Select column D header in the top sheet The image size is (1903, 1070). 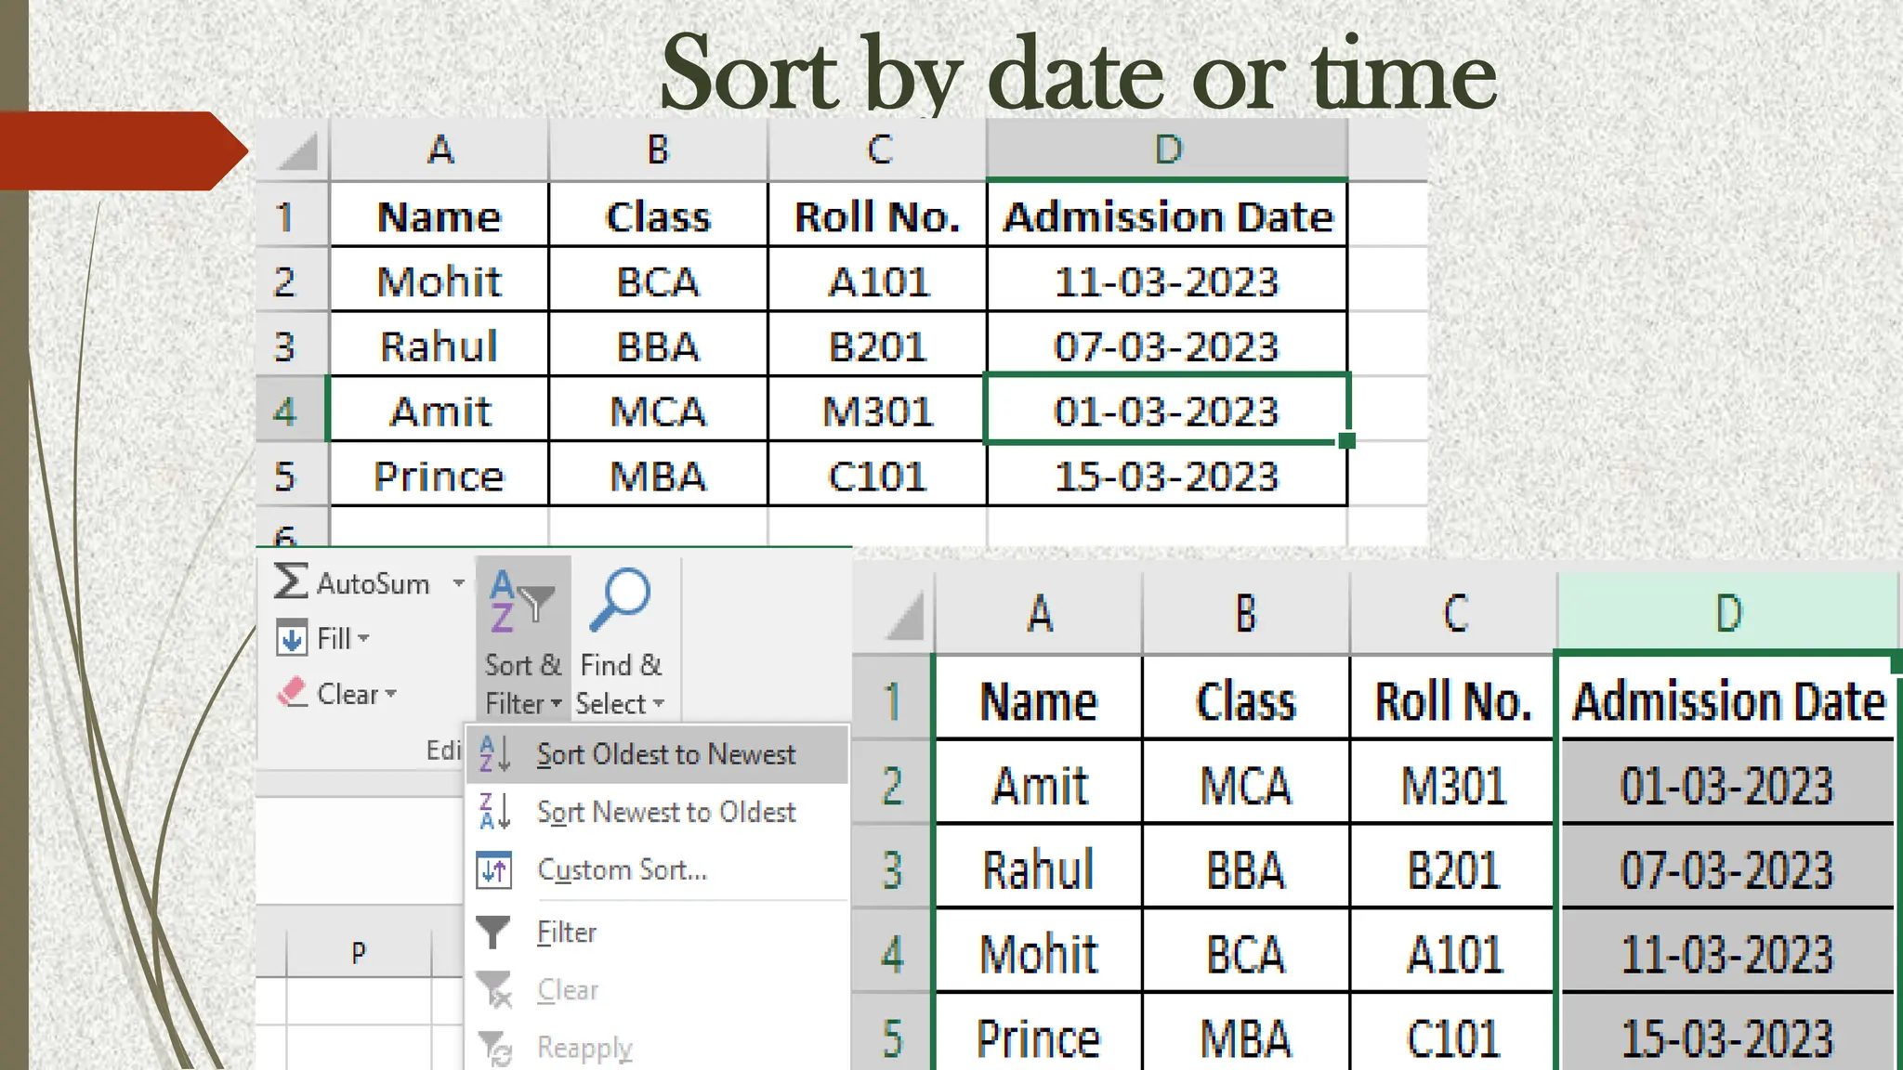(1167, 150)
